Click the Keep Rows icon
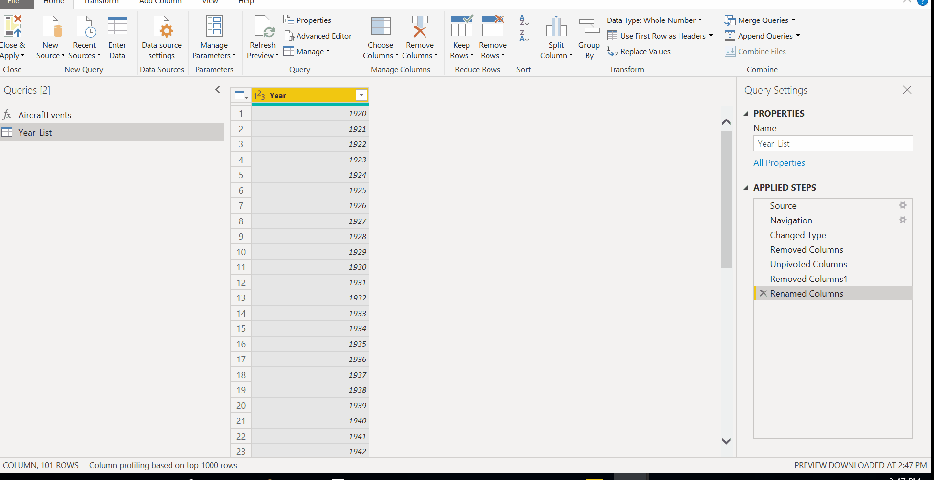The width and height of the screenshot is (934, 480). (x=462, y=26)
